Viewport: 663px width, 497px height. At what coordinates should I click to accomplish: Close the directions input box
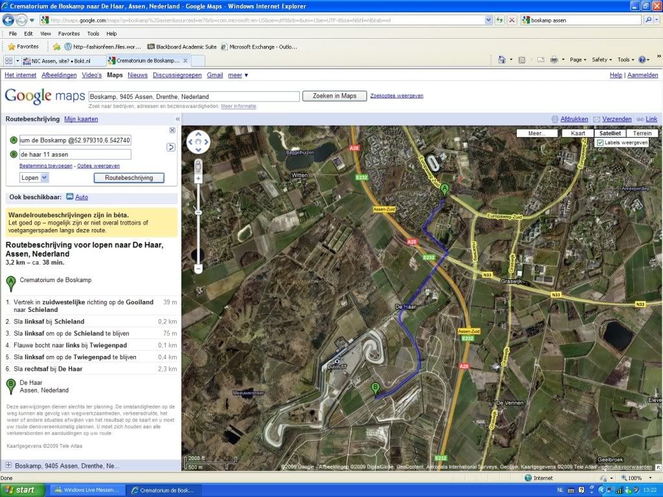point(172,130)
